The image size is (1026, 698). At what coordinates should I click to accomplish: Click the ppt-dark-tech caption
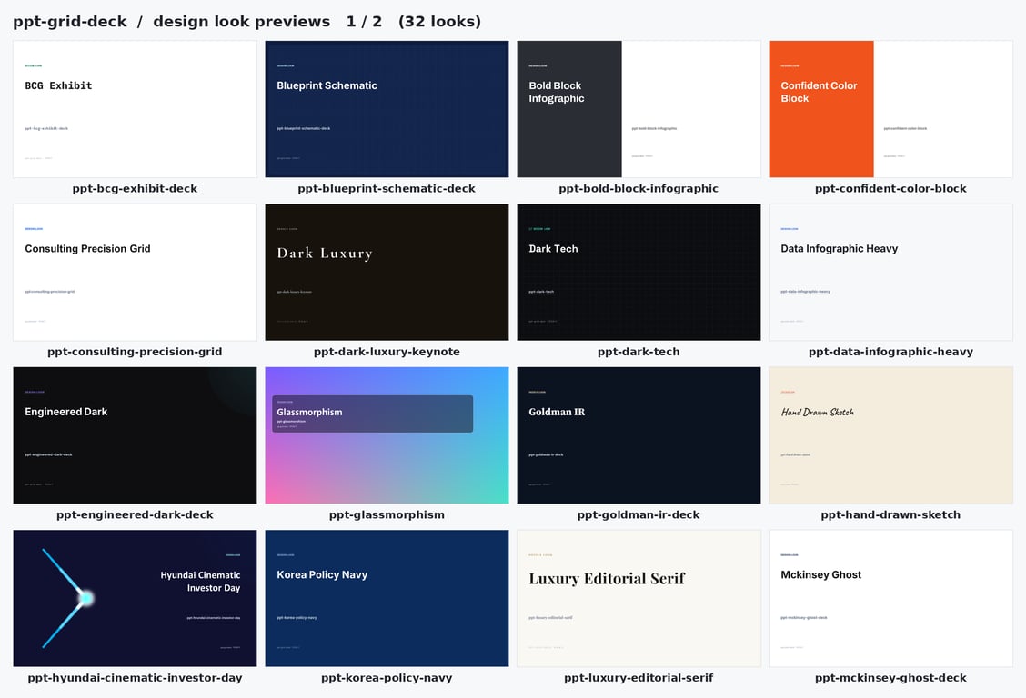point(639,352)
